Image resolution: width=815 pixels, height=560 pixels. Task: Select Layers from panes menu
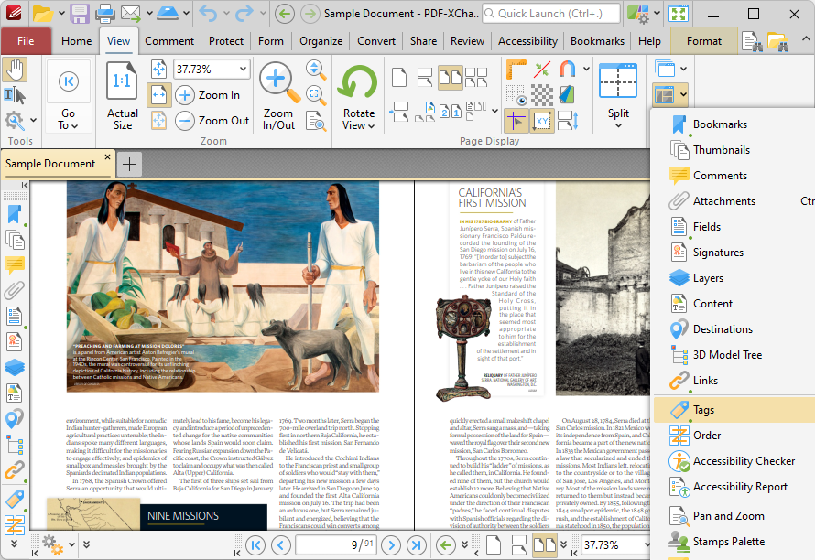708,278
